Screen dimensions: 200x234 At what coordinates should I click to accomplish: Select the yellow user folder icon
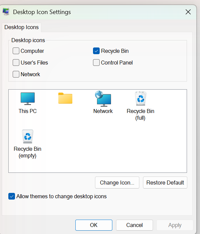(x=65, y=98)
